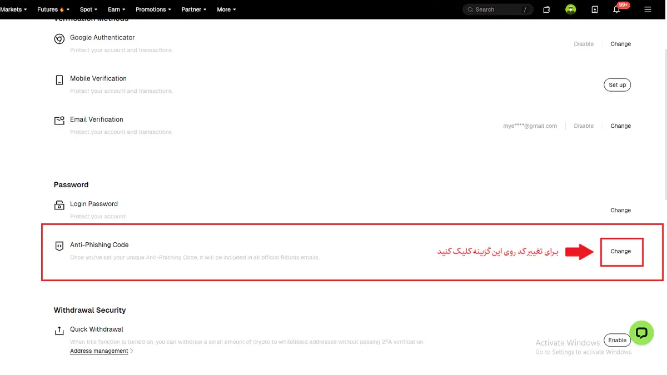Click the Quick Withdrawal label

[97, 329]
